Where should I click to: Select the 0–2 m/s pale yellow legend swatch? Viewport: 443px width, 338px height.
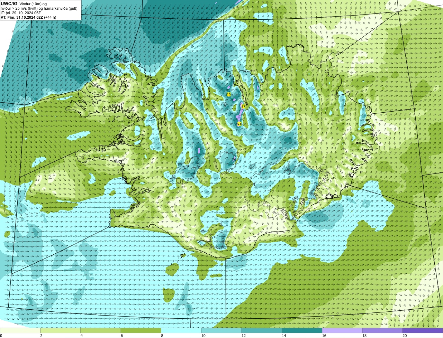(20, 330)
